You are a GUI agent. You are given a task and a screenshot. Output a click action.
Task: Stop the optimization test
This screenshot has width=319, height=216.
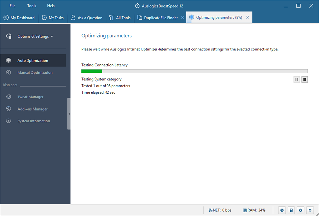pos(305,79)
